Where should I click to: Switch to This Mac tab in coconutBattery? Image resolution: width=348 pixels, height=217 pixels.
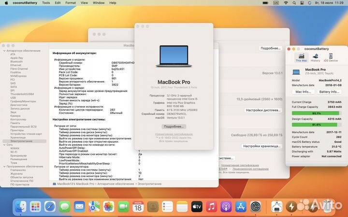tap(301, 57)
